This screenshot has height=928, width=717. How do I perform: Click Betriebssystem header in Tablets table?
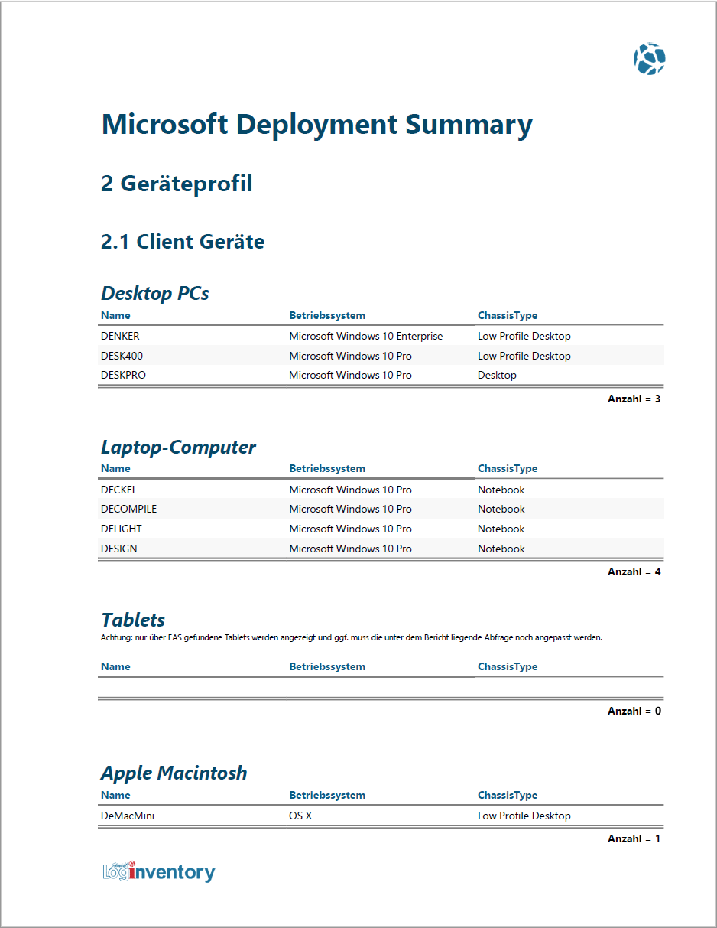(x=327, y=666)
